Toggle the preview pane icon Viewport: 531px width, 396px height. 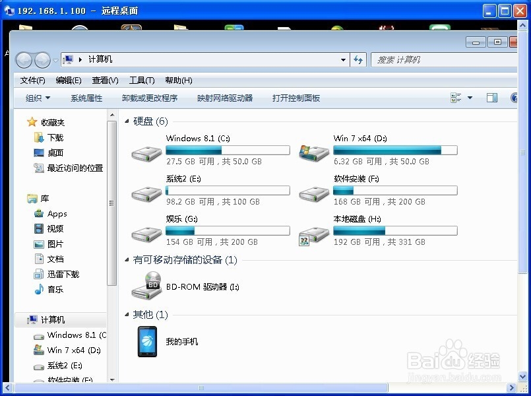click(491, 98)
